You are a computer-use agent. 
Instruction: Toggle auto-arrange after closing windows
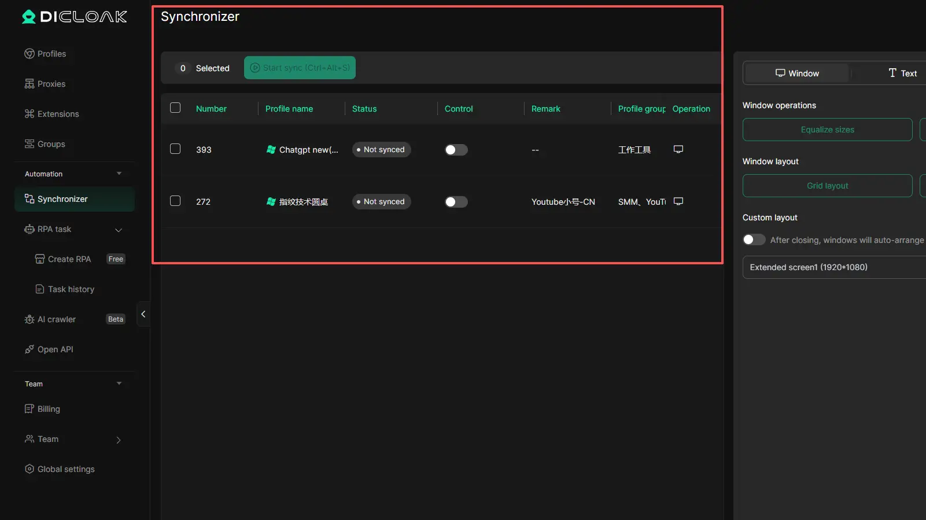[x=754, y=239]
